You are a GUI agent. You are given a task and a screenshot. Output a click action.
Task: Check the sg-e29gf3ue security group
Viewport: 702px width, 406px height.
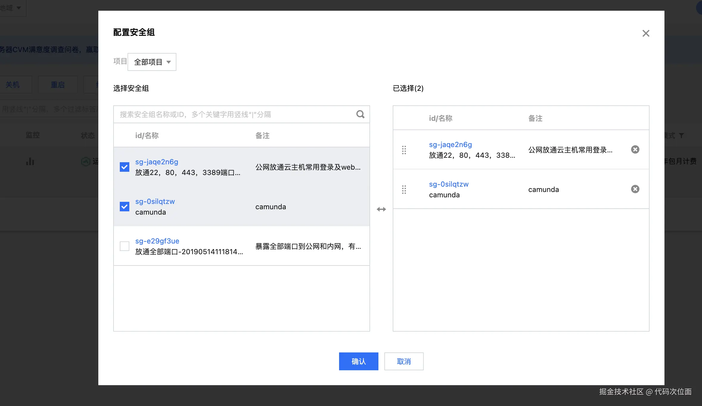pyautogui.click(x=125, y=246)
